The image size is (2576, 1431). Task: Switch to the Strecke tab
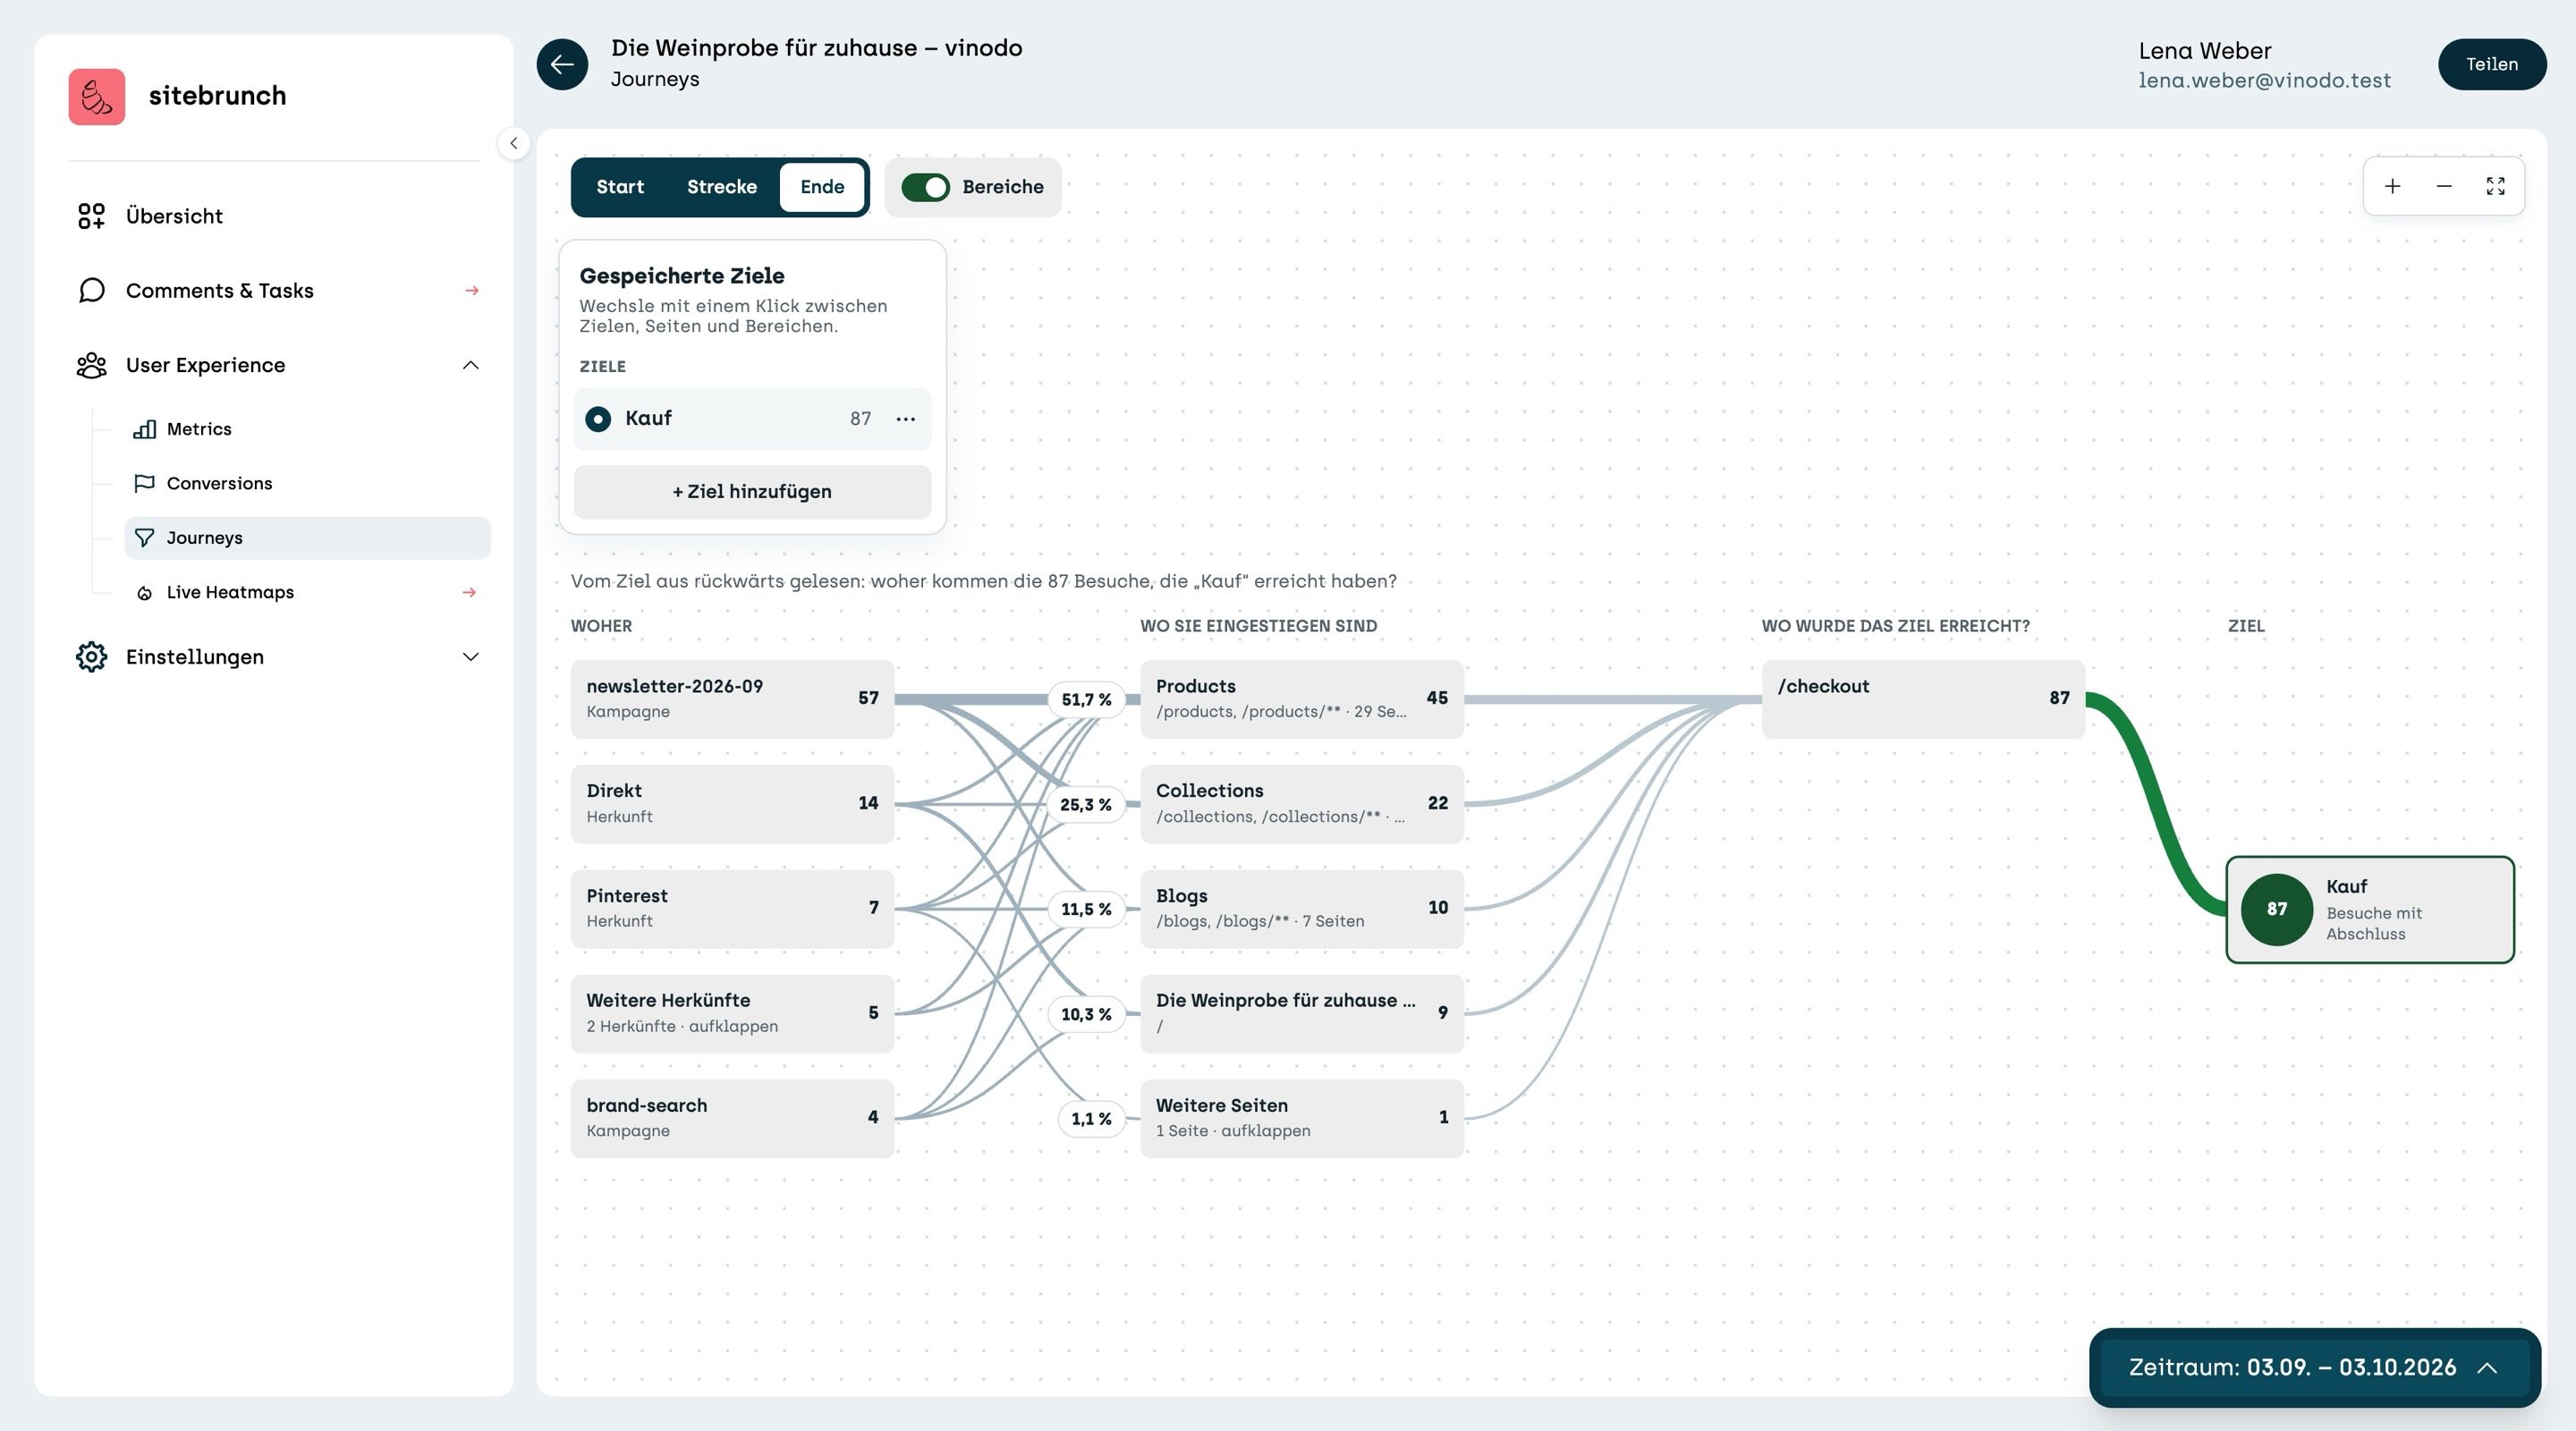point(722,187)
